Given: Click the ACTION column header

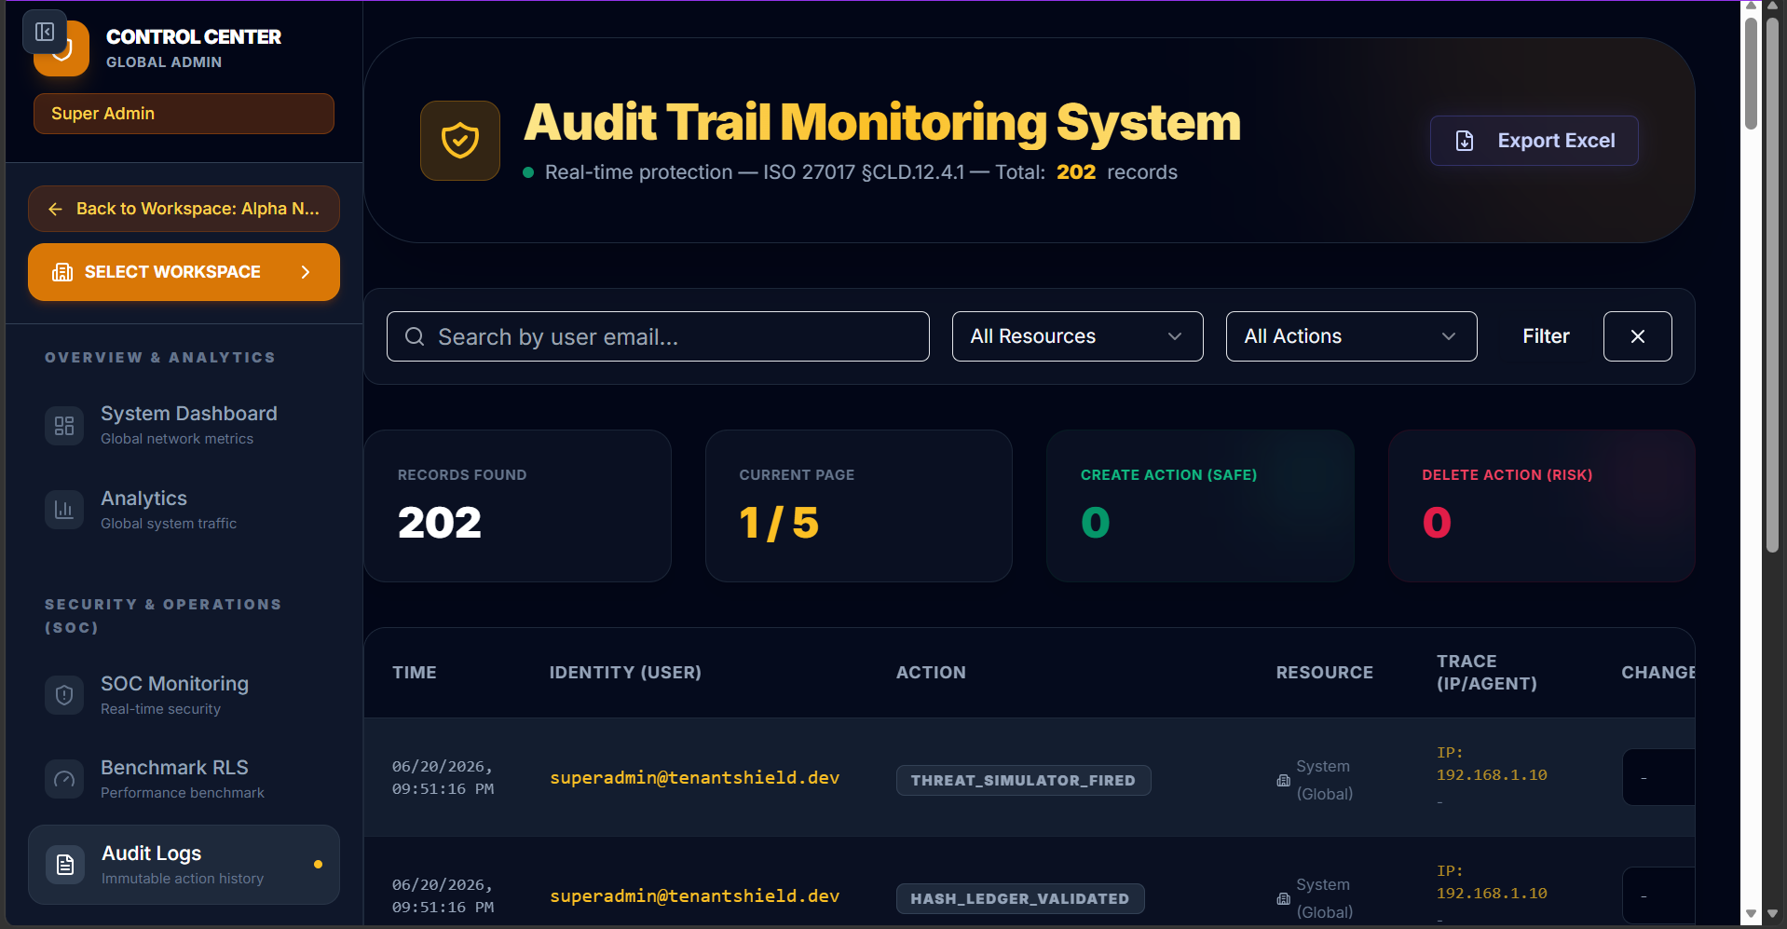Looking at the screenshot, I should 931,673.
